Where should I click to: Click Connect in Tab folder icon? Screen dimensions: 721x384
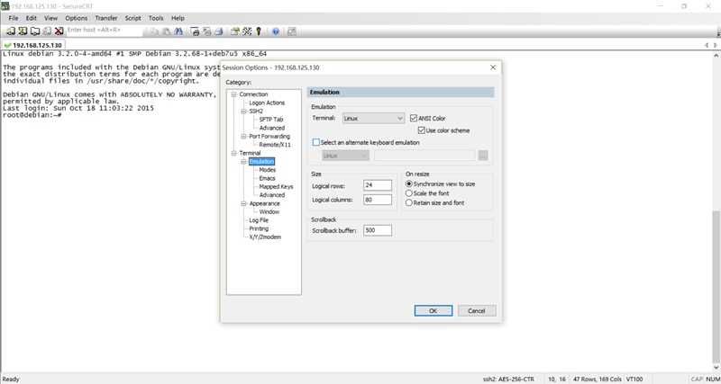(35, 31)
